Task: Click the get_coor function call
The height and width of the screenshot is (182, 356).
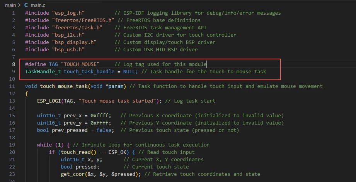Action: coord(74,174)
